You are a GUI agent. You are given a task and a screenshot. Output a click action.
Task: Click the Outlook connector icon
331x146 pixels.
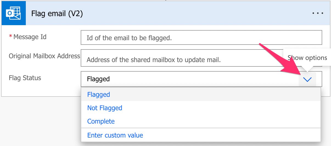coord(13,13)
